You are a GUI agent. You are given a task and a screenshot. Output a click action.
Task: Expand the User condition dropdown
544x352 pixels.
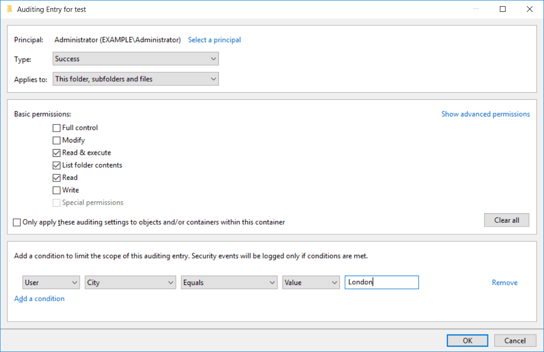[x=51, y=283]
